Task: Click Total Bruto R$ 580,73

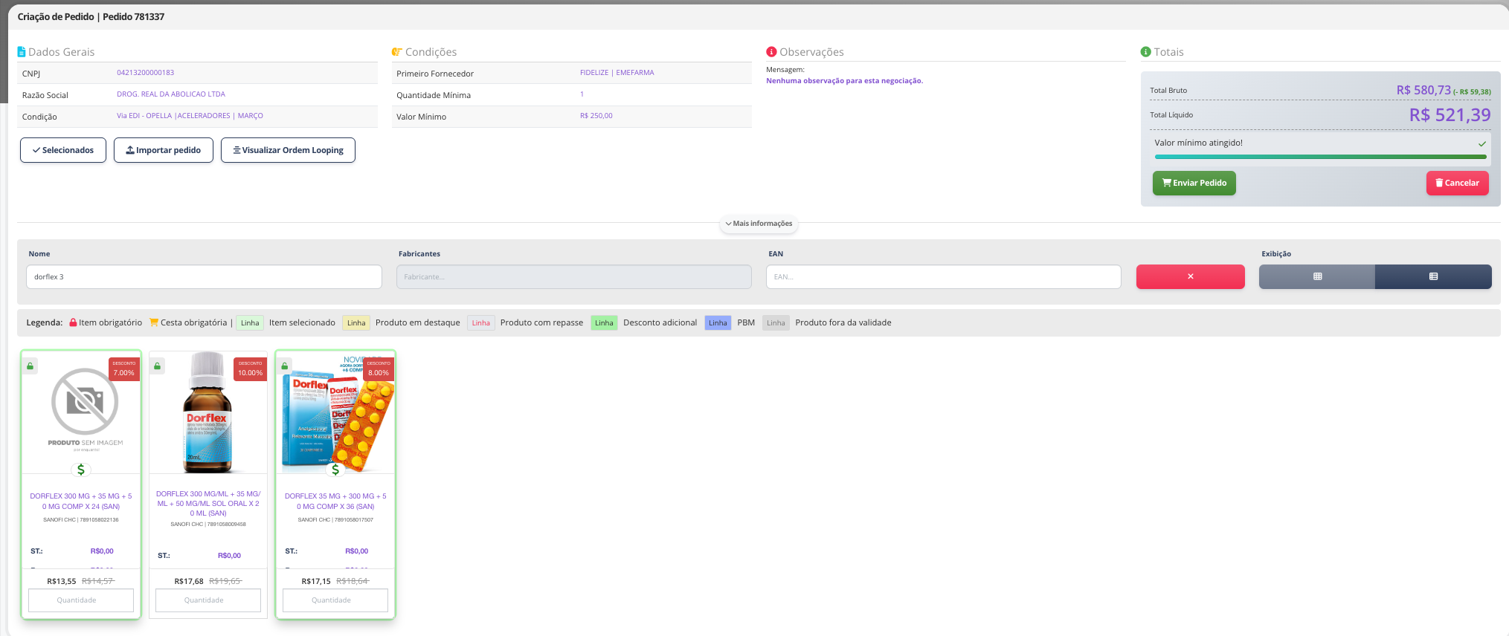Action: 1423,90
